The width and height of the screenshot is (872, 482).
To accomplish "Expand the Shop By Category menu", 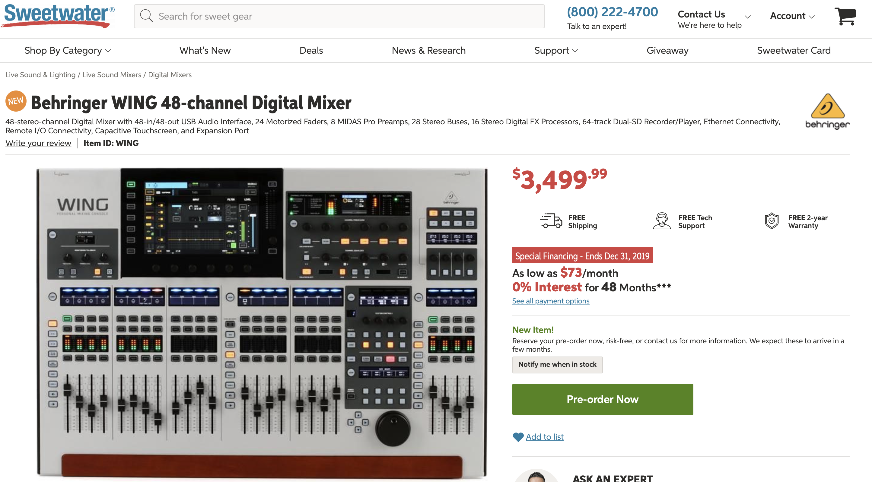I will 68,50.
